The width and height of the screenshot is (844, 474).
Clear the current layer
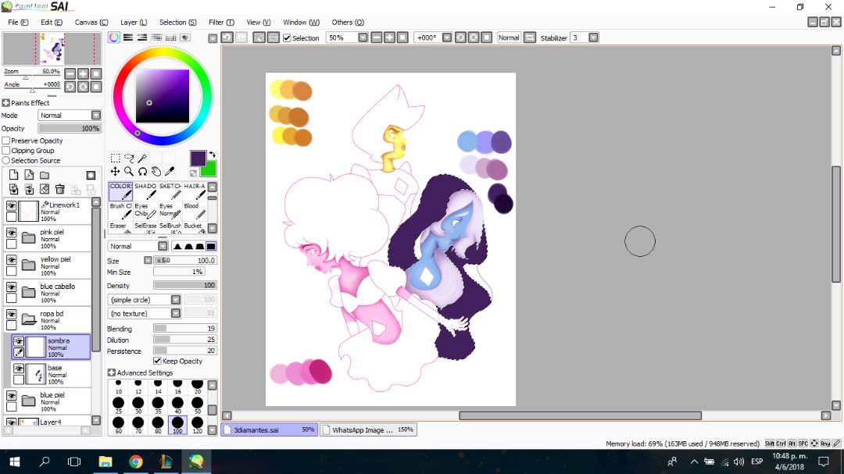45,189
